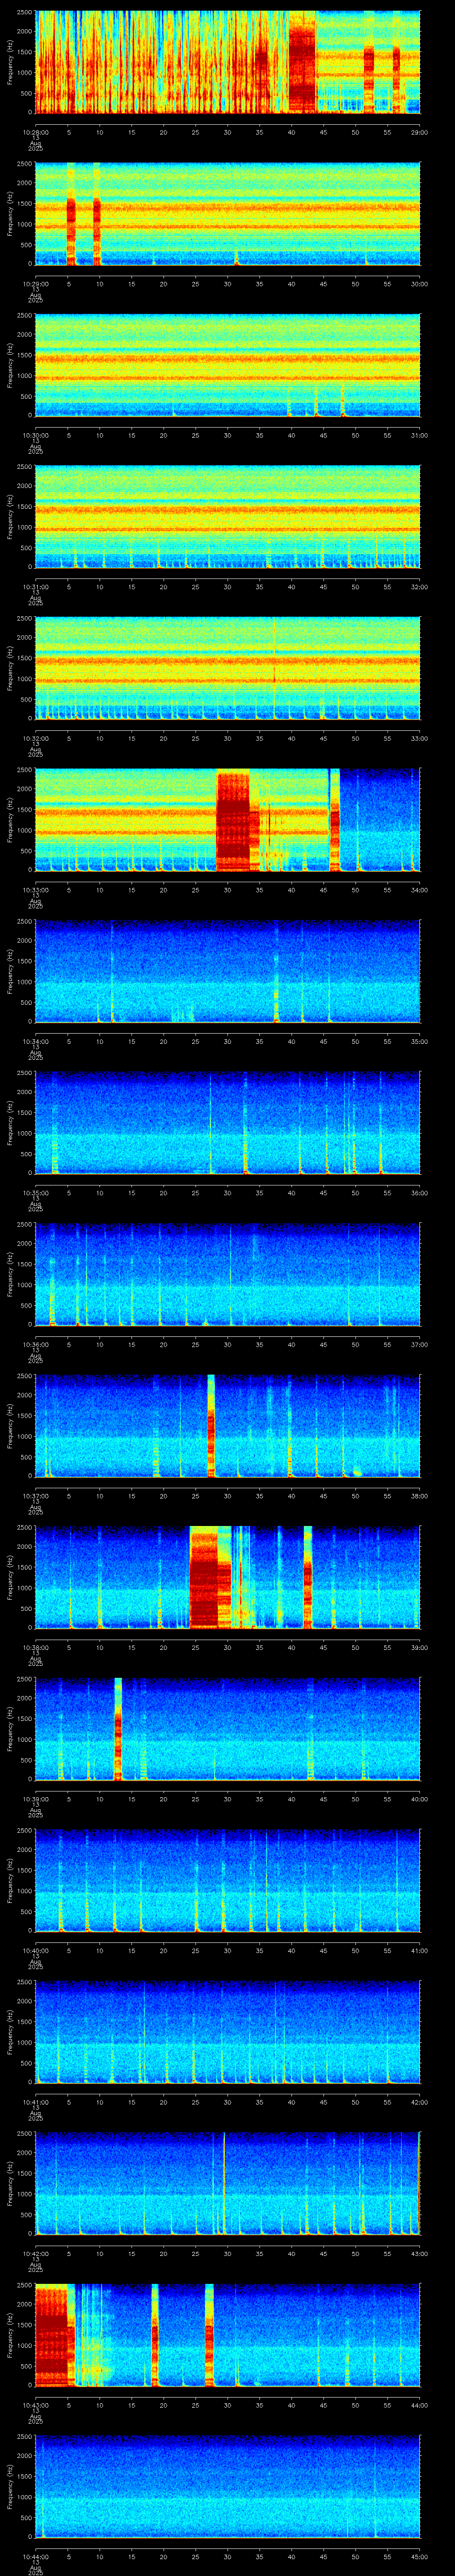Click the 30:00 end time label

click(419, 284)
